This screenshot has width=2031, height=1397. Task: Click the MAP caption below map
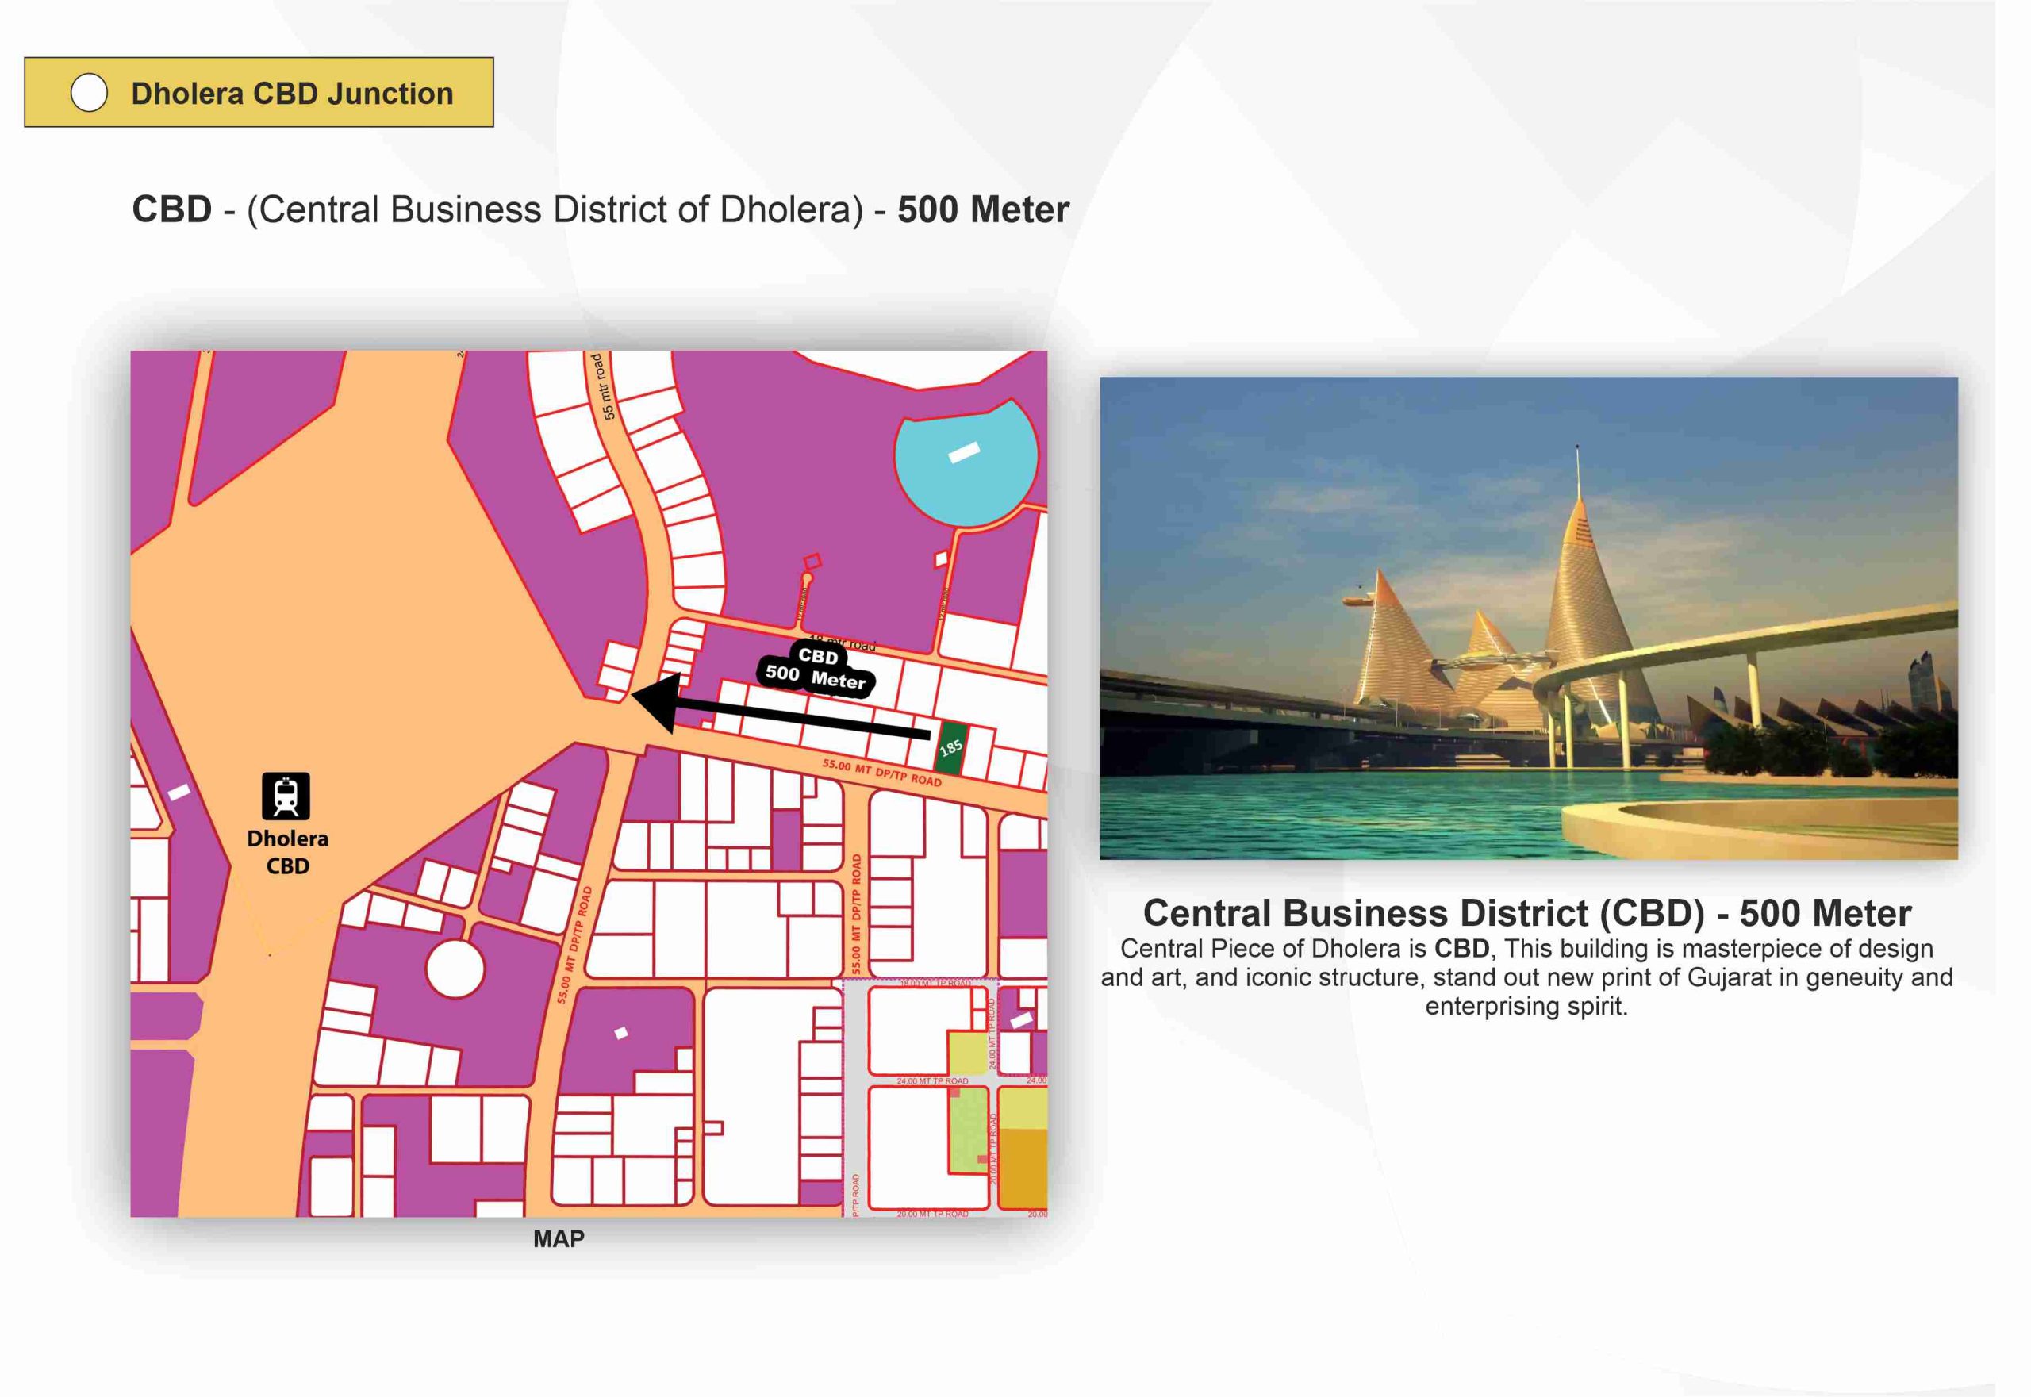pyautogui.click(x=559, y=1238)
